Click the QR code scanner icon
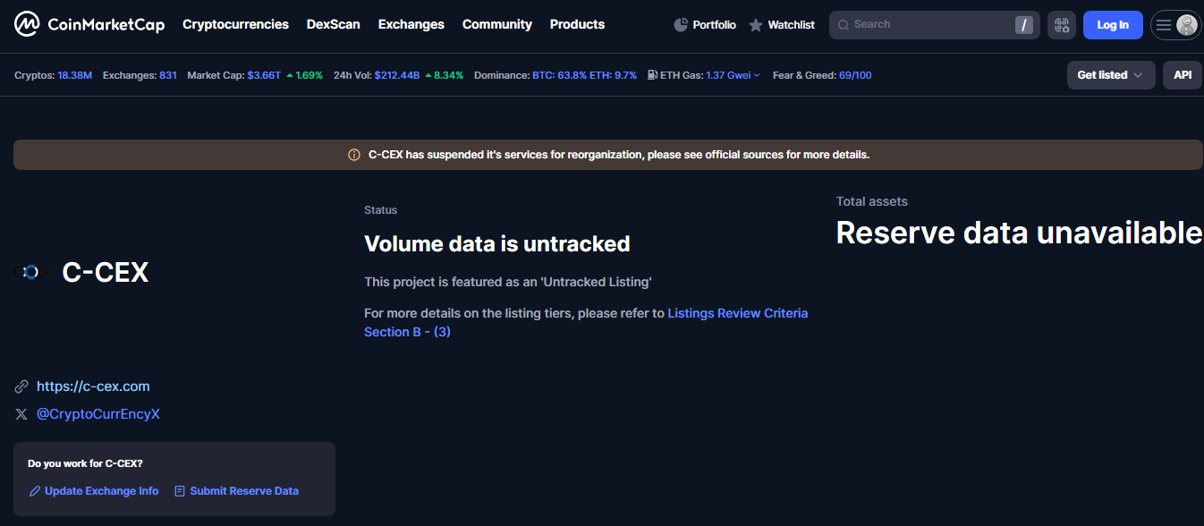This screenshot has height=526, width=1204. tap(1062, 25)
